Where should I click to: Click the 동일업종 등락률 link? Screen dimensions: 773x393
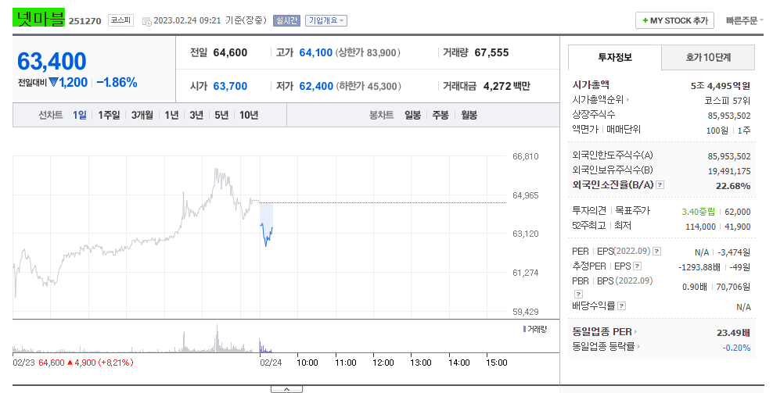603,347
